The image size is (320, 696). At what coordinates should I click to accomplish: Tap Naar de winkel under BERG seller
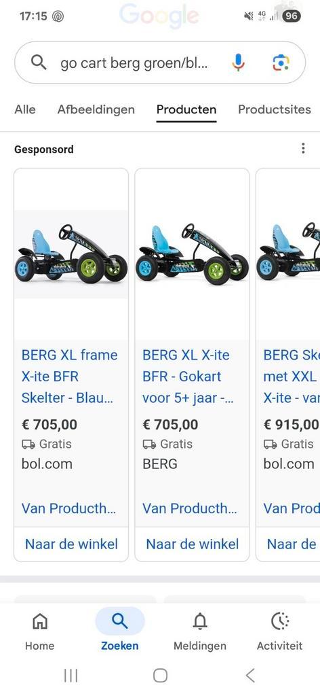(x=192, y=544)
